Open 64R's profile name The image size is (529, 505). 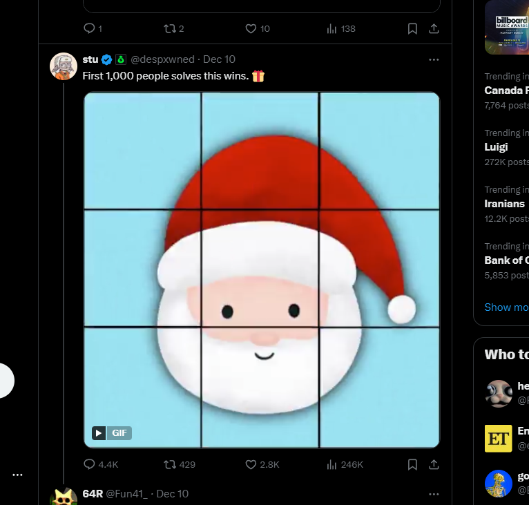click(93, 494)
